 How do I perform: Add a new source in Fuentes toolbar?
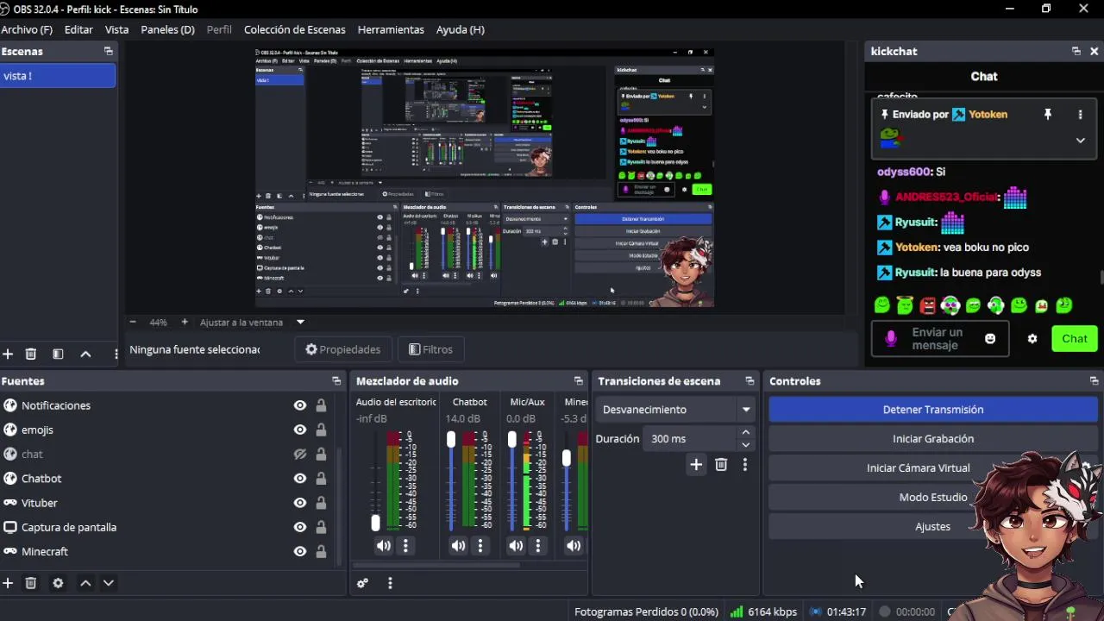coord(8,583)
